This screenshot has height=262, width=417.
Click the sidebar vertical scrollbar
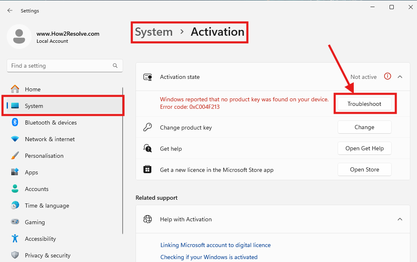[x=123, y=161]
